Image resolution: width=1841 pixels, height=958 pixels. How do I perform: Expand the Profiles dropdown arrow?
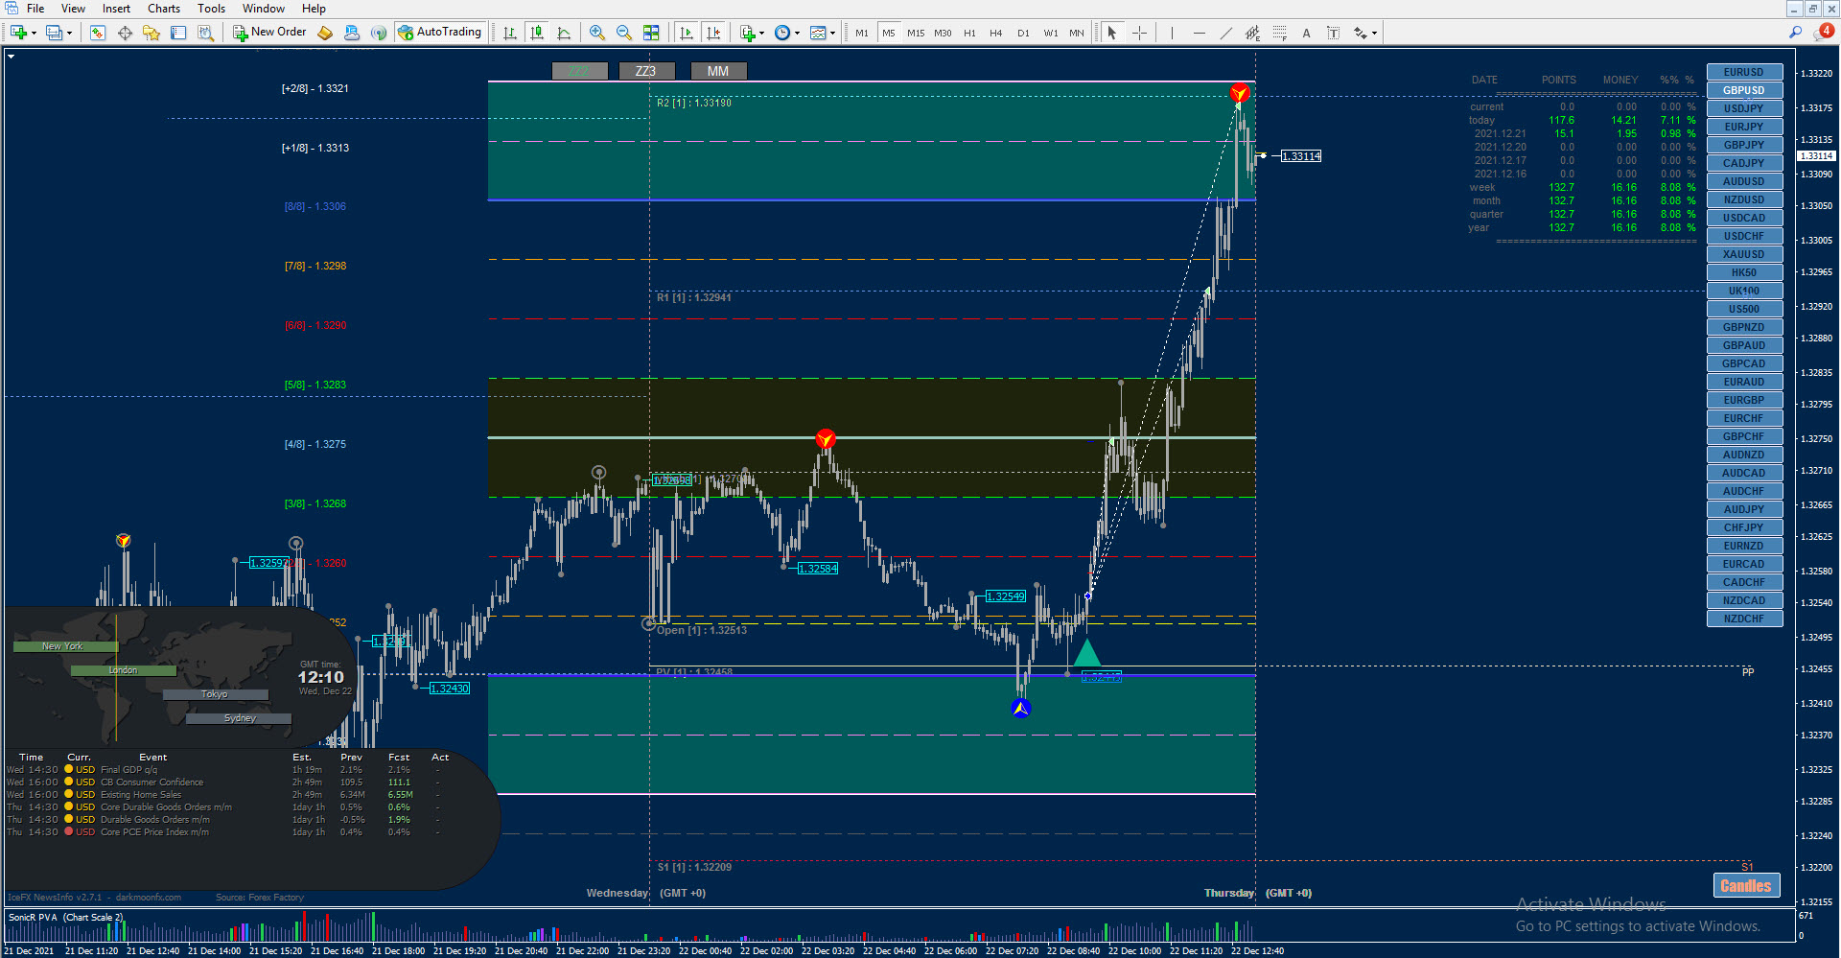[x=69, y=34]
